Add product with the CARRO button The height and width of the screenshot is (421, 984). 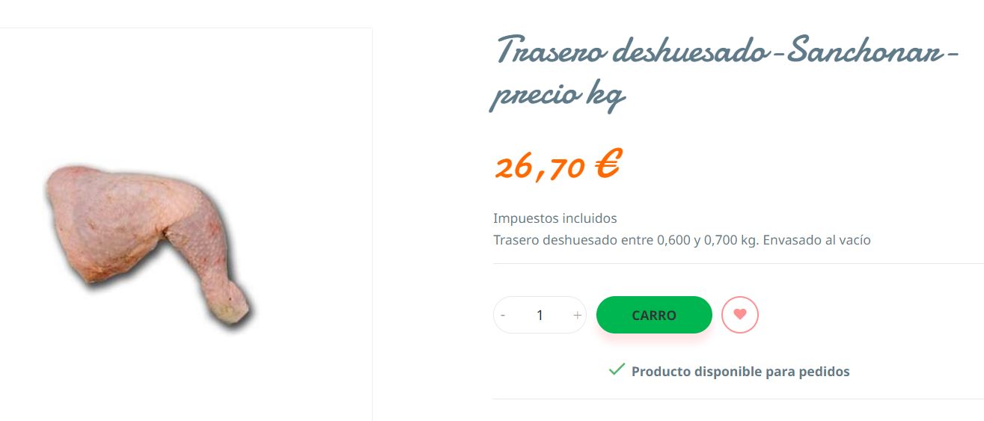coord(653,315)
